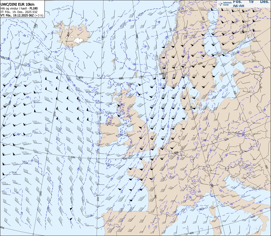Click the 'IT: Fös.. 19. Des.. 2025 03Z' line
This screenshot has height=236, width=271.
point(19,12)
